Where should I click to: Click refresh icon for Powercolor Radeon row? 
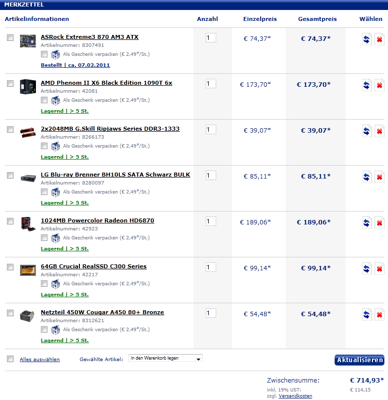(367, 223)
